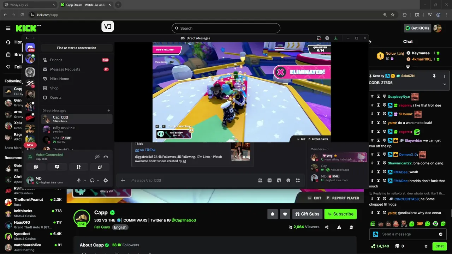Mute the Discord microphone
Viewport: 452px width, 254px height.
(x=79, y=180)
